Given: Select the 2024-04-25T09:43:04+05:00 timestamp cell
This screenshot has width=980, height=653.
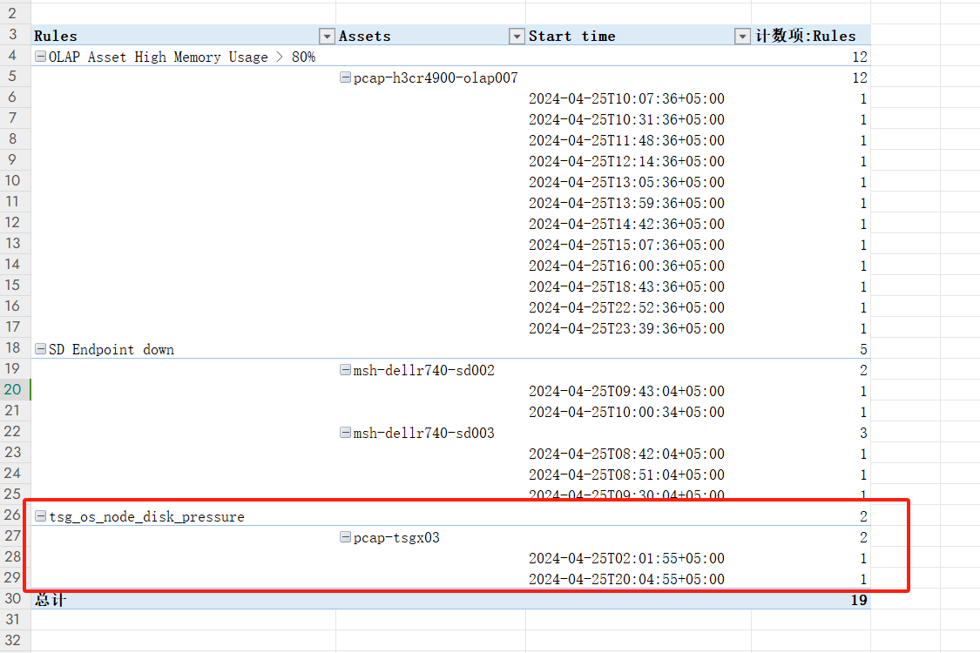Looking at the screenshot, I should [626, 392].
